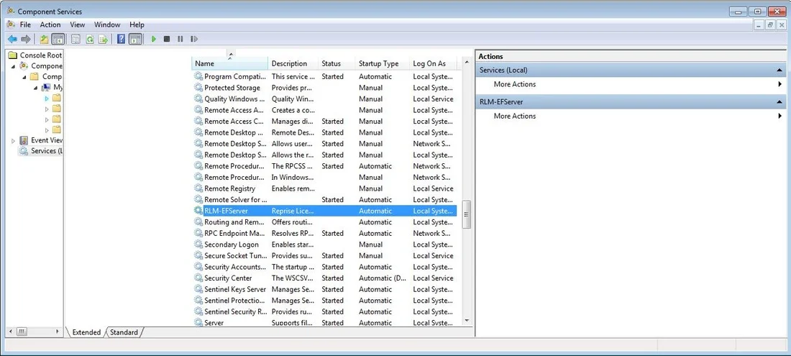Image resolution: width=791 pixels, height=356 pixels.
Task: Select the Remote Registry service row
Action: point(324,188)
